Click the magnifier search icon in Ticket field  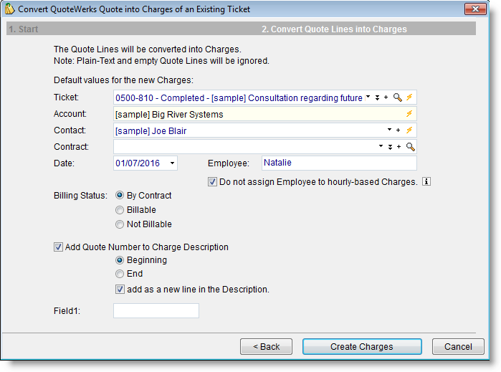pyautogui.click(x=398, y=97)
